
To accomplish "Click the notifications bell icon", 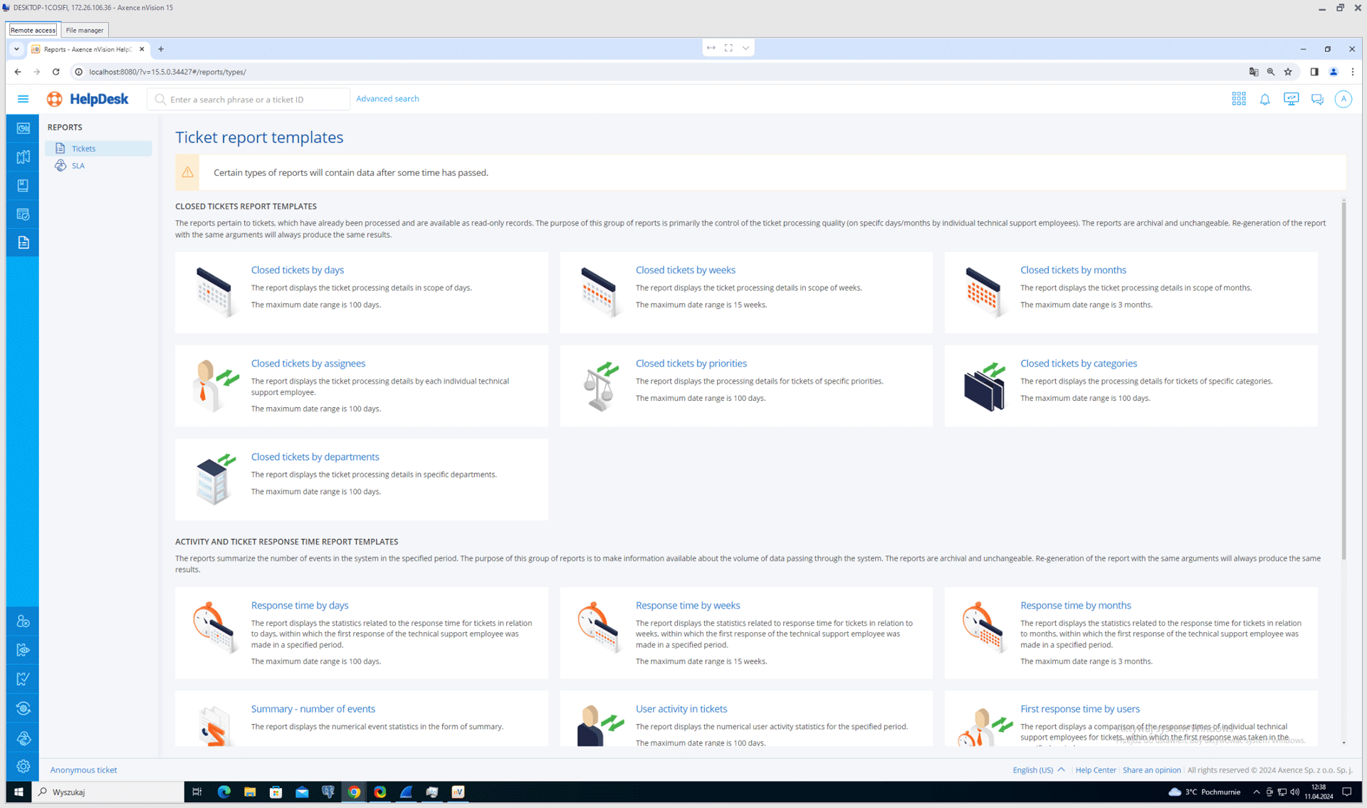I will coord(1264,99).
